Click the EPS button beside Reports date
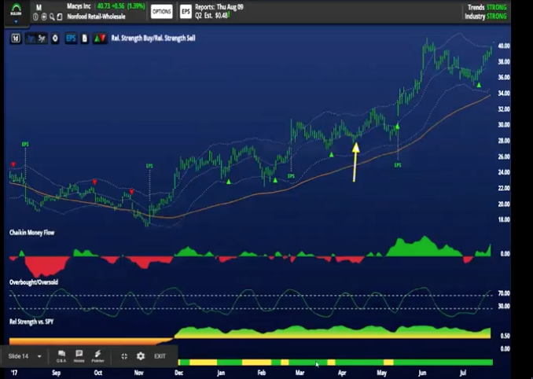Screen dimensions: 533x379 (x=186, y=12)
